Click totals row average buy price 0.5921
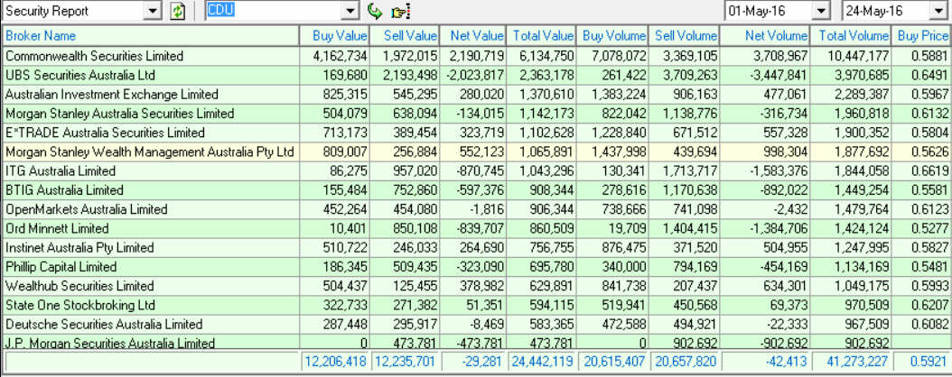Screen dimensions: 952x377 [x=929, y=362]
